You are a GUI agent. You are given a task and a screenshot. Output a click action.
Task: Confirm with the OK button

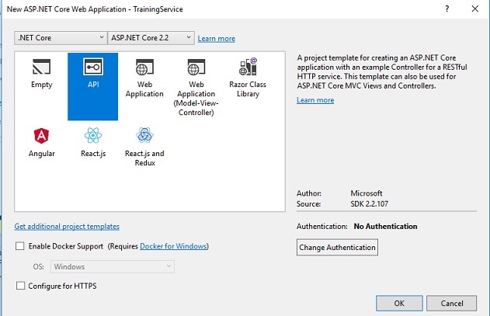(x=399, y=303)
